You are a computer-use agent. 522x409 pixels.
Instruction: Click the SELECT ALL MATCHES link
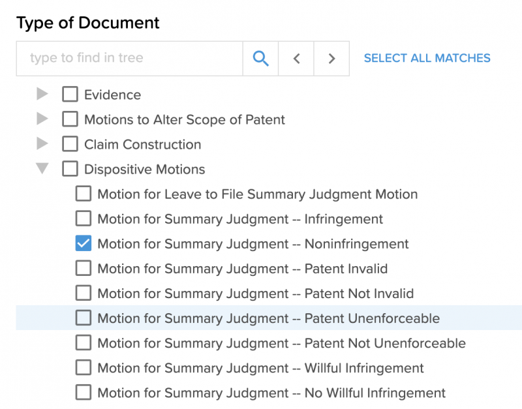tap(427, 58)
